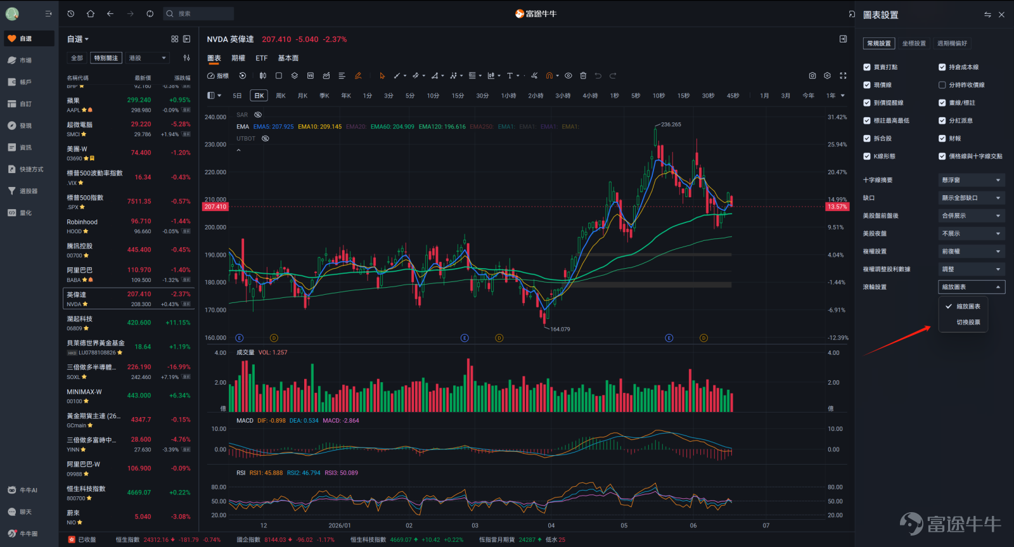The width and height of the screenshot is (1014, 547).
Task: Enable the 分時昨收價線 checkbox
Action: click(942, 85)
